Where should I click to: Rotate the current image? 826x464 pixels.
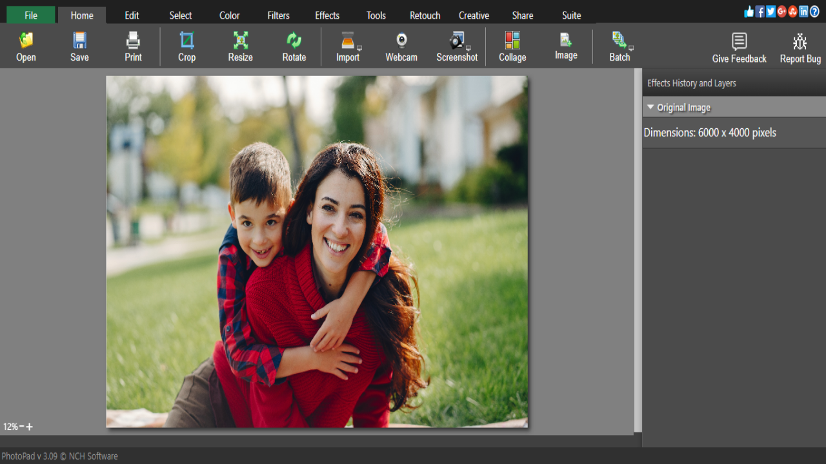(x=294, y=45)
